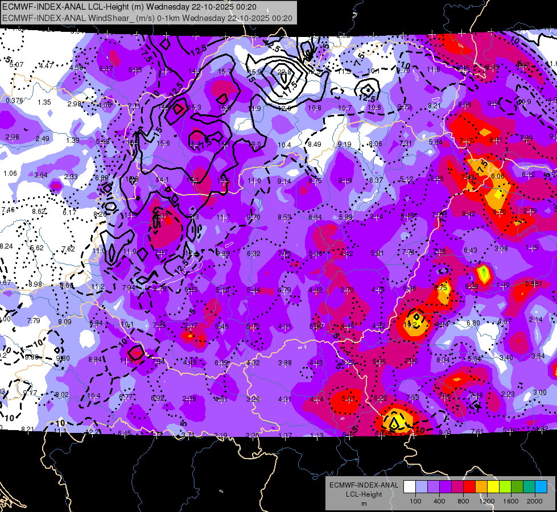557x512 pixels.
Task: Click the 1600 legend scale label
Action: (511, 501)
